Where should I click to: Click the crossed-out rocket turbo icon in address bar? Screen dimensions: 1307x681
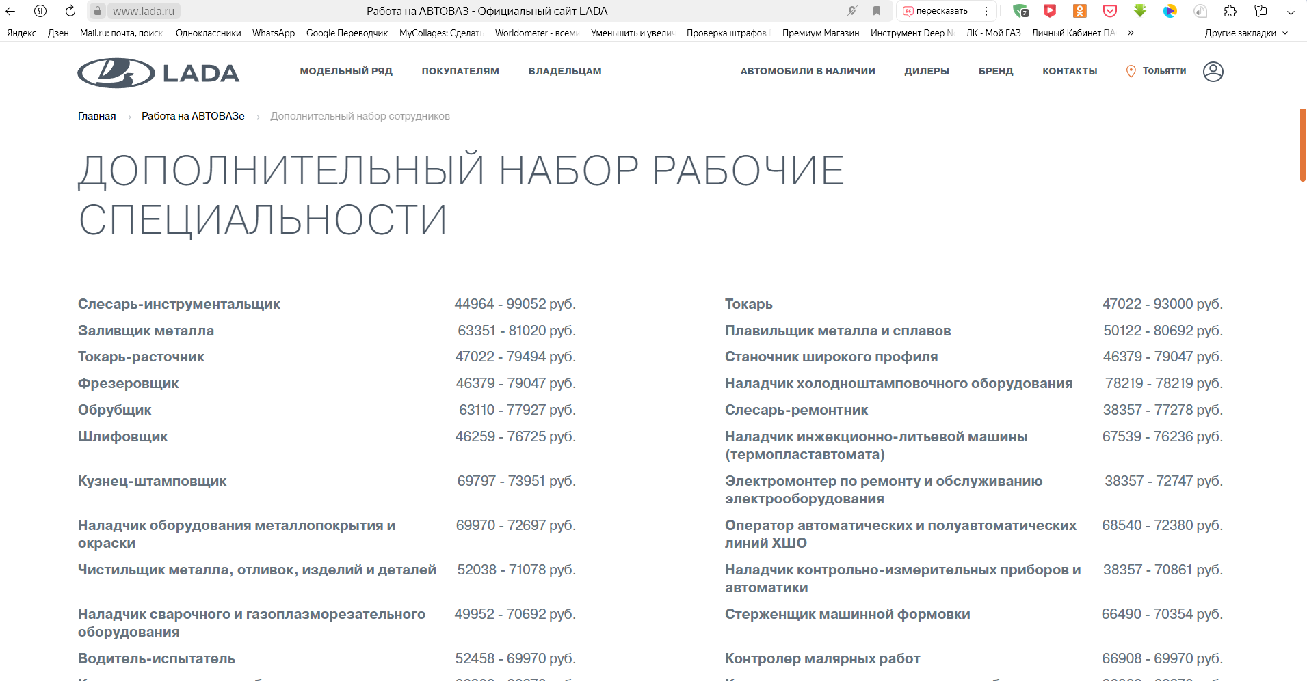(x=851, y=11)
